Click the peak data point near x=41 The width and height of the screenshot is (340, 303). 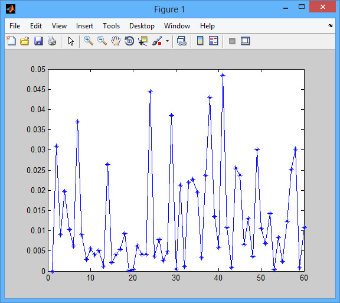(223, 75)
